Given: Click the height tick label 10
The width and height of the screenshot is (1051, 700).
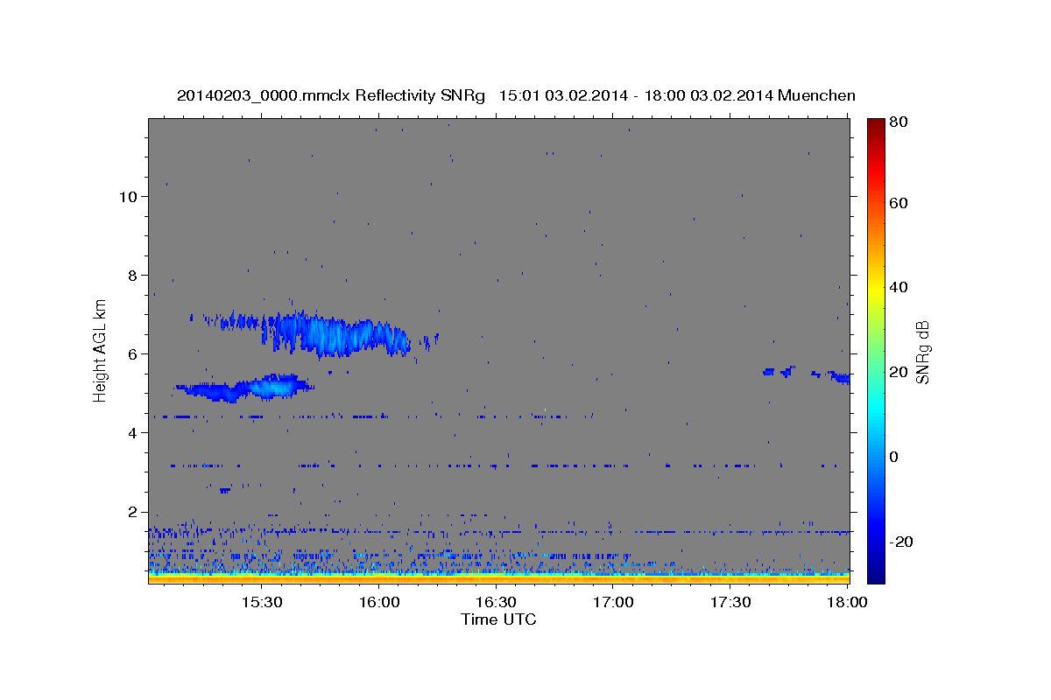Looking at the screenshot, I should (x=129, y=196).
